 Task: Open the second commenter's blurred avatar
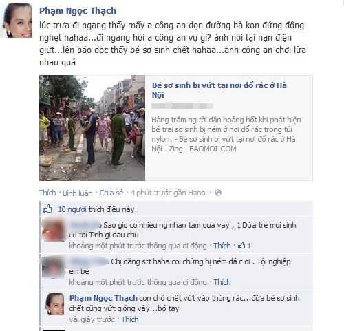tap(54, 266)
